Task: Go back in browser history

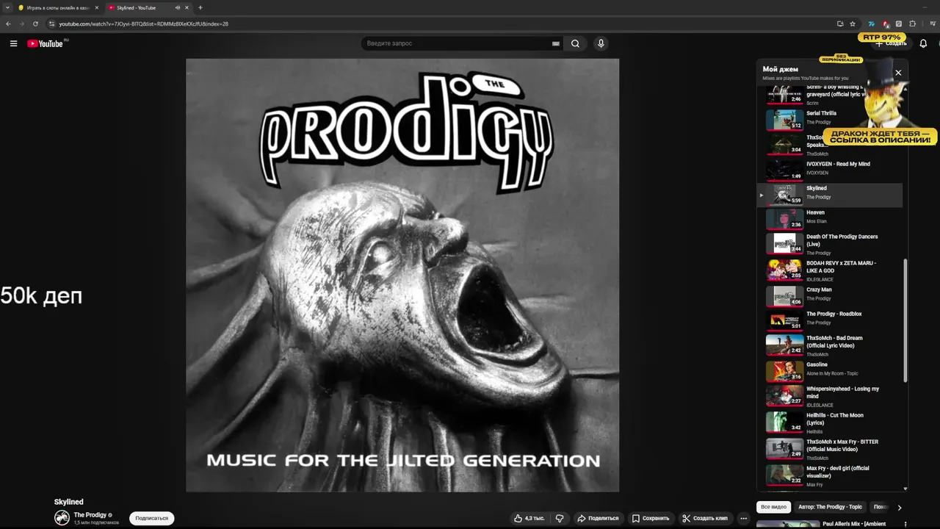Action: point(8,24)
